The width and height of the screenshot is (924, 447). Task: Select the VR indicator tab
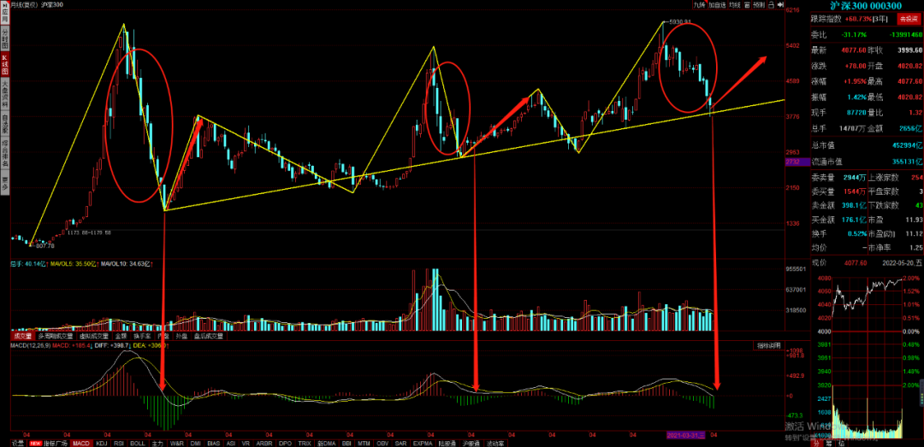[246, 443]
